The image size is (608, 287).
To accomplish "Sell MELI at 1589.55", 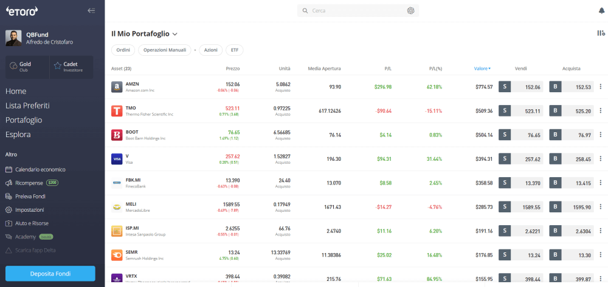I will pos(521,207).
